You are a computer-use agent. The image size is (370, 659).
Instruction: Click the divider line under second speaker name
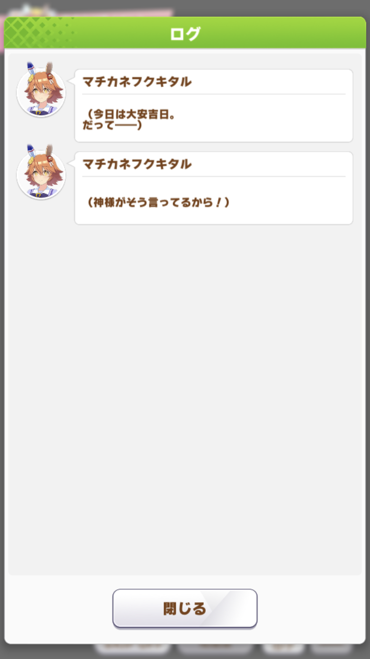click(214, 176)
